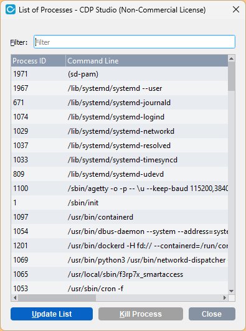Click the vertical scrollbar down arrow

(x=232, y=291)
